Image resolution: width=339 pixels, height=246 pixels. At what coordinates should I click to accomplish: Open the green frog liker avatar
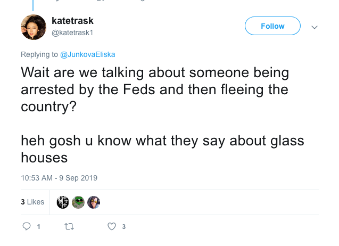[78, 202]
